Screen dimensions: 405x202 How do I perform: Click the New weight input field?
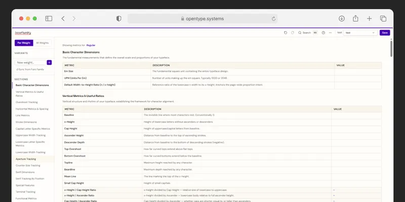30,62
